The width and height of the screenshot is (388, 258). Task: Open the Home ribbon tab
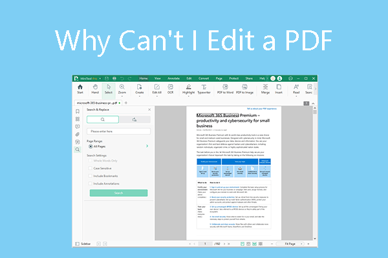click(x=144, y=78)
